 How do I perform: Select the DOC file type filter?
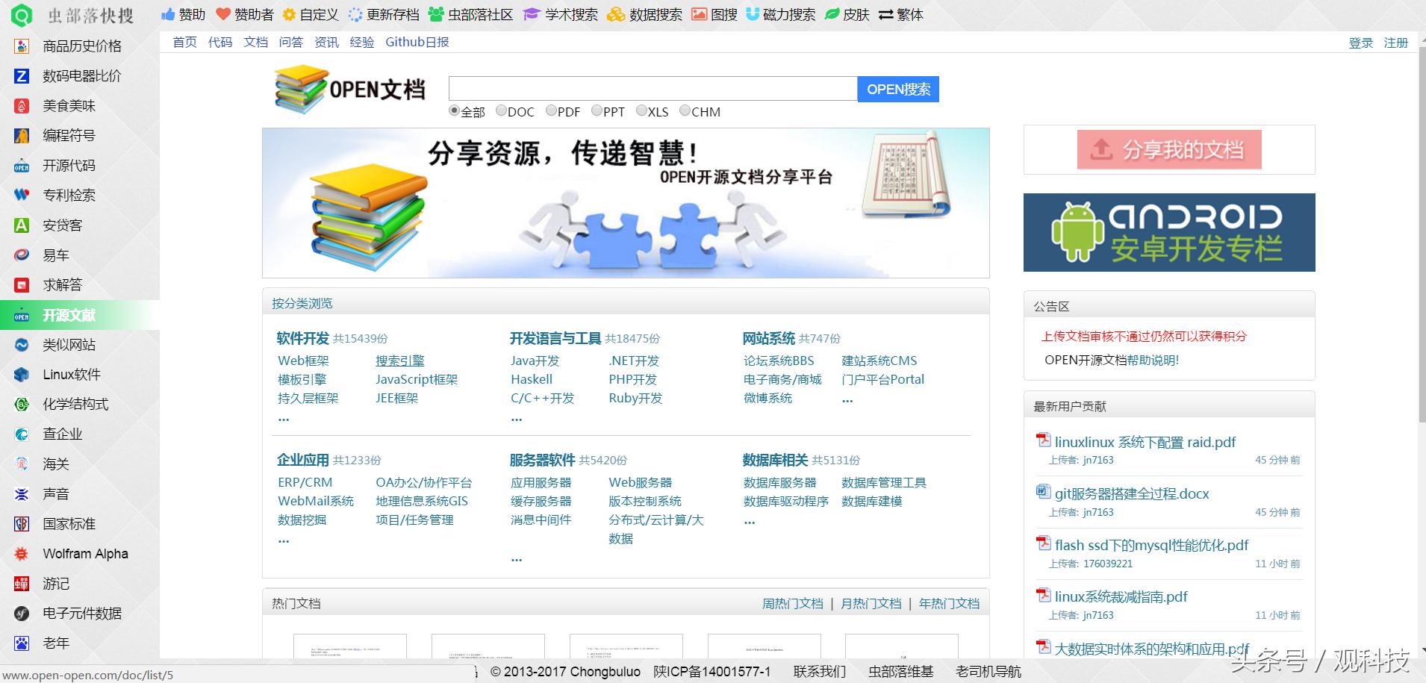(x=502, y=110)
